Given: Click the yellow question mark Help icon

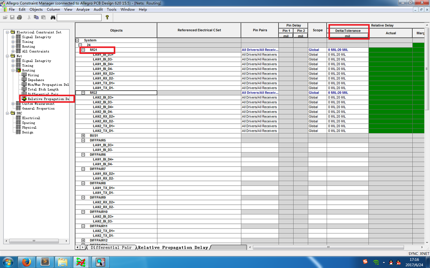Looking at the screenshot, I should coord(107,17).
